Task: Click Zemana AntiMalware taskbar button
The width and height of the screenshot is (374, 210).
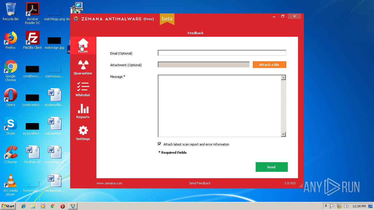Action: click(73, 206)
